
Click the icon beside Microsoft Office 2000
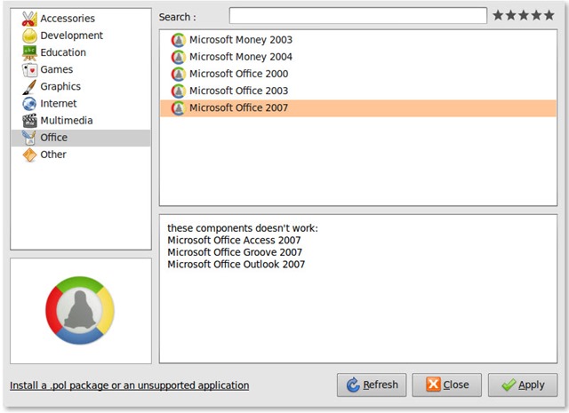[x=179, y=74]
